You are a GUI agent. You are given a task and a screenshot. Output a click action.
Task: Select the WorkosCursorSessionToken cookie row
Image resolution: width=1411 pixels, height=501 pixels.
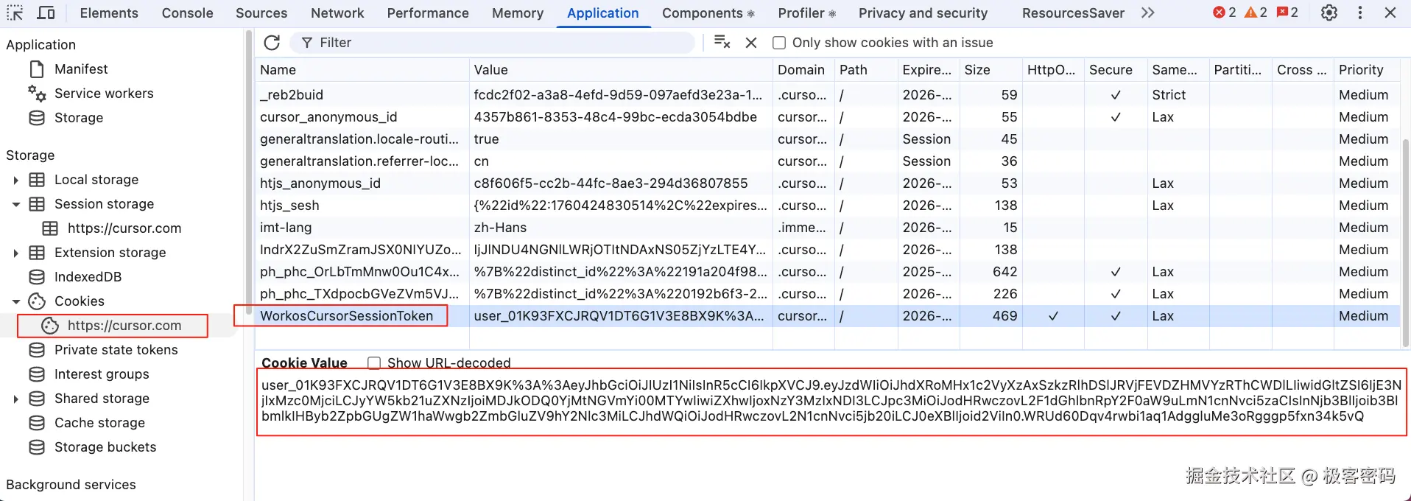pos(828,316)
